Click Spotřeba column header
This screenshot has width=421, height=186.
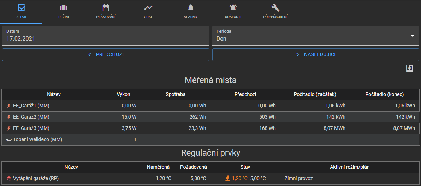click(175, 95)
